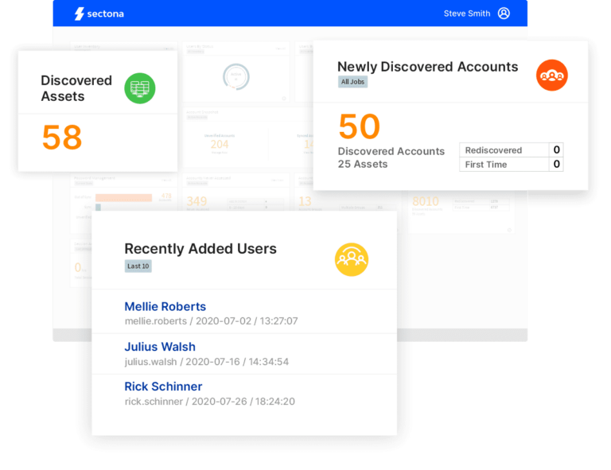
Task: Click the Recently Added Users heading
Action: (x=200, y=249)
